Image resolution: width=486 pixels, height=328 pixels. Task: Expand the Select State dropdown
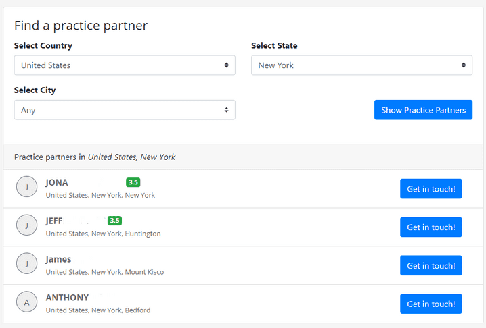click(x=361, y=65)
